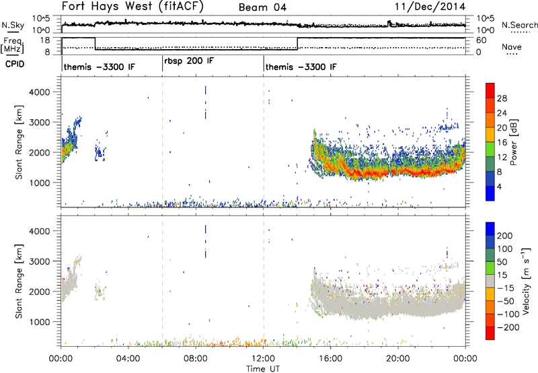
Task: Click the dashed 06:00 marker in Power panel
Action: point(162,142)
